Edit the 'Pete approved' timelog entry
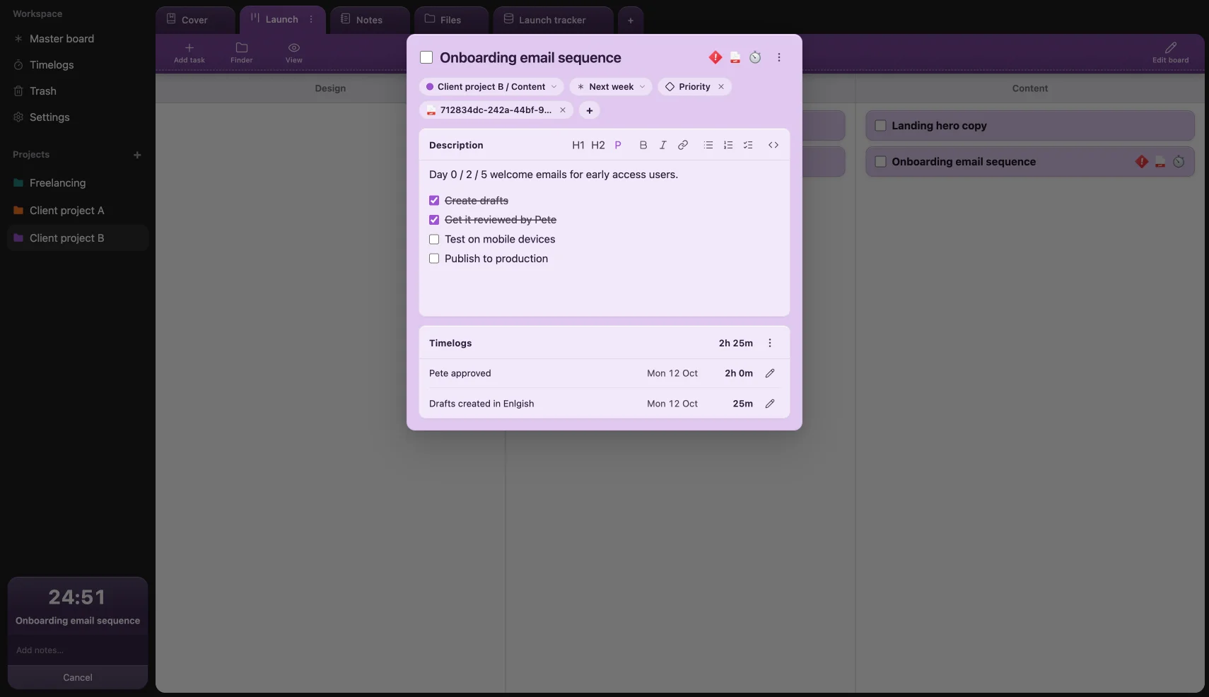The height and width of the screenshot is (697, 1209). (770, 373)
